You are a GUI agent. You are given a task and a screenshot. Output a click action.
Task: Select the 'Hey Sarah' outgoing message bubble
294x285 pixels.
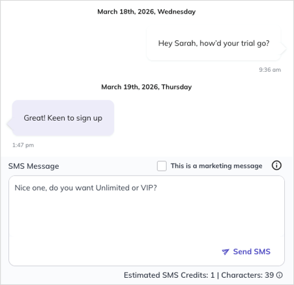[214, 44]
